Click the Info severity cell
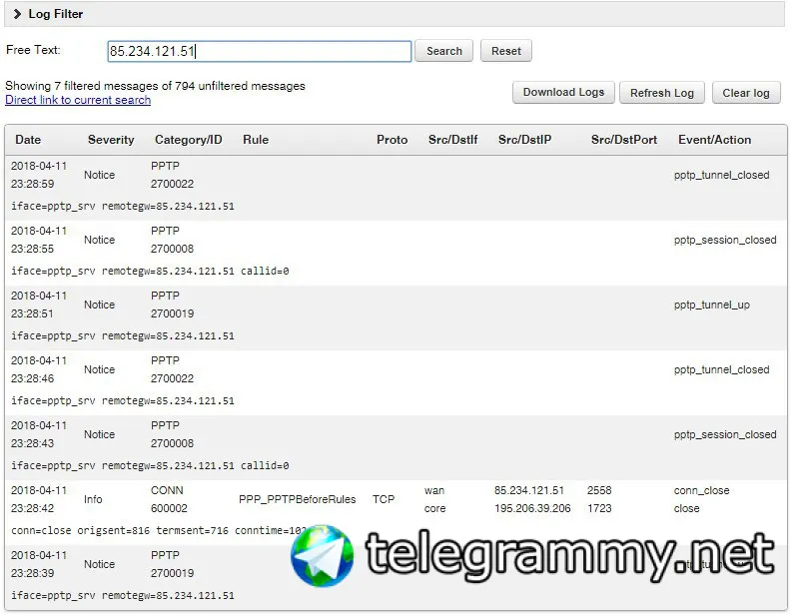 [x=93, y=499]
